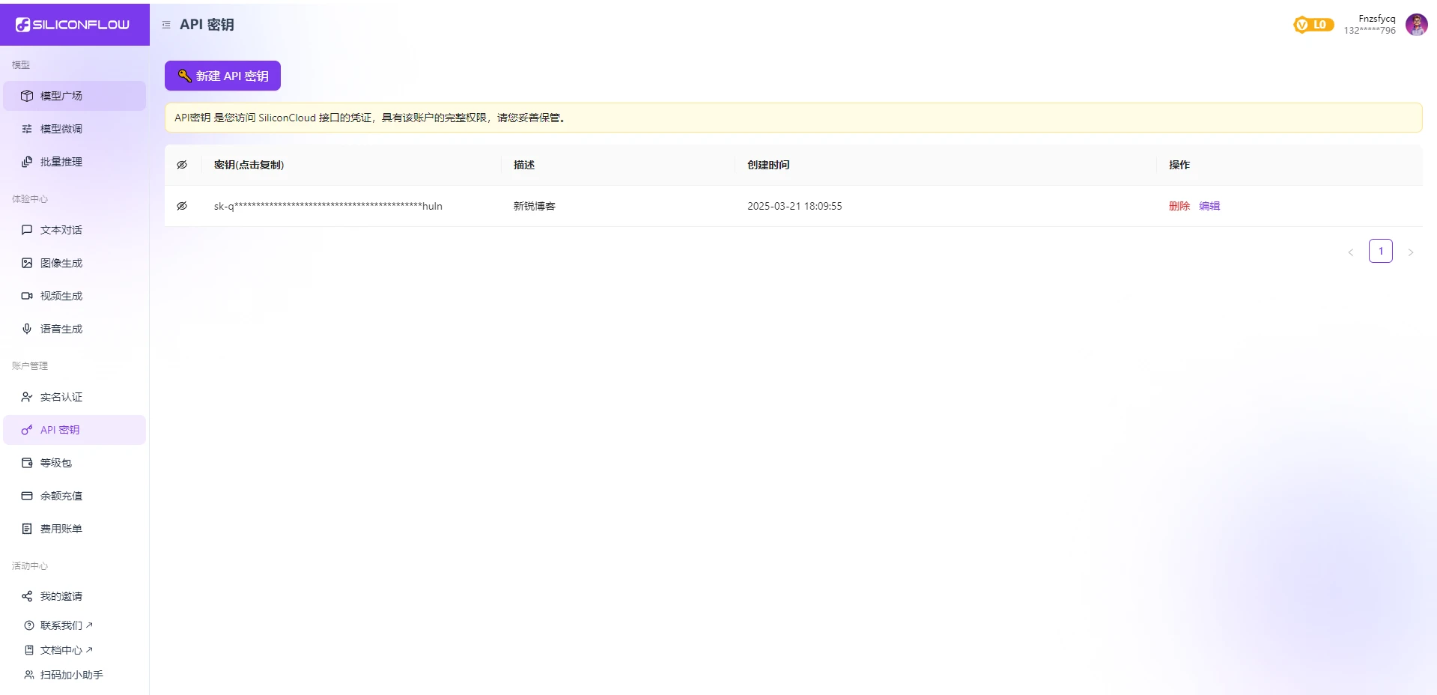
Task: Delete the 新锐博客 key with 删除
Action: tap(1179, 206)
